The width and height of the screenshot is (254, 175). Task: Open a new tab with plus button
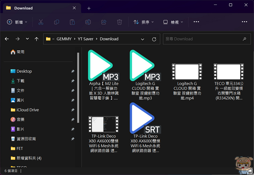tap(89, 8)
